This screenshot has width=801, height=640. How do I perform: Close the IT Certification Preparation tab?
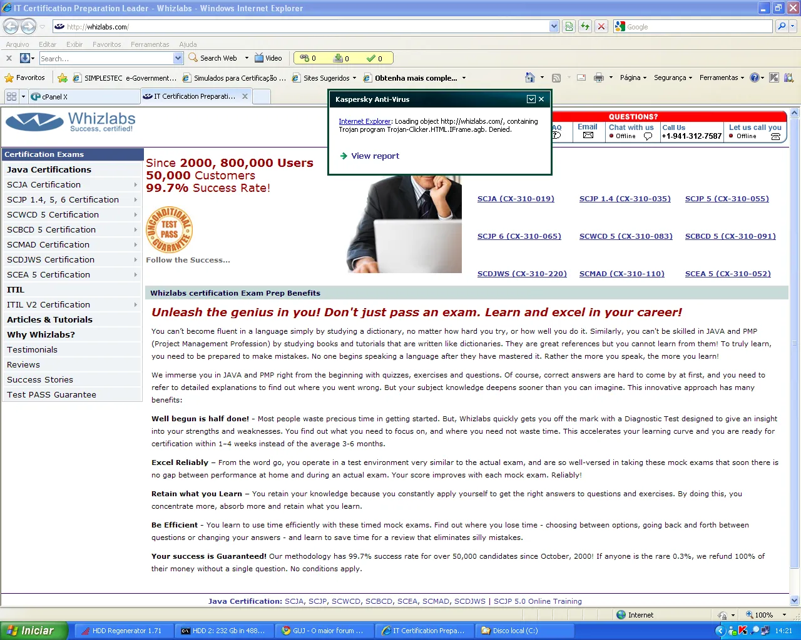pyautogui.click(x=245, y=96)
